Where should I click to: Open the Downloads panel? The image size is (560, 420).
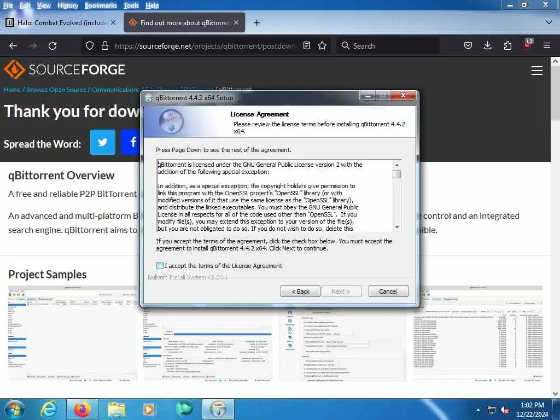[487, 46]
